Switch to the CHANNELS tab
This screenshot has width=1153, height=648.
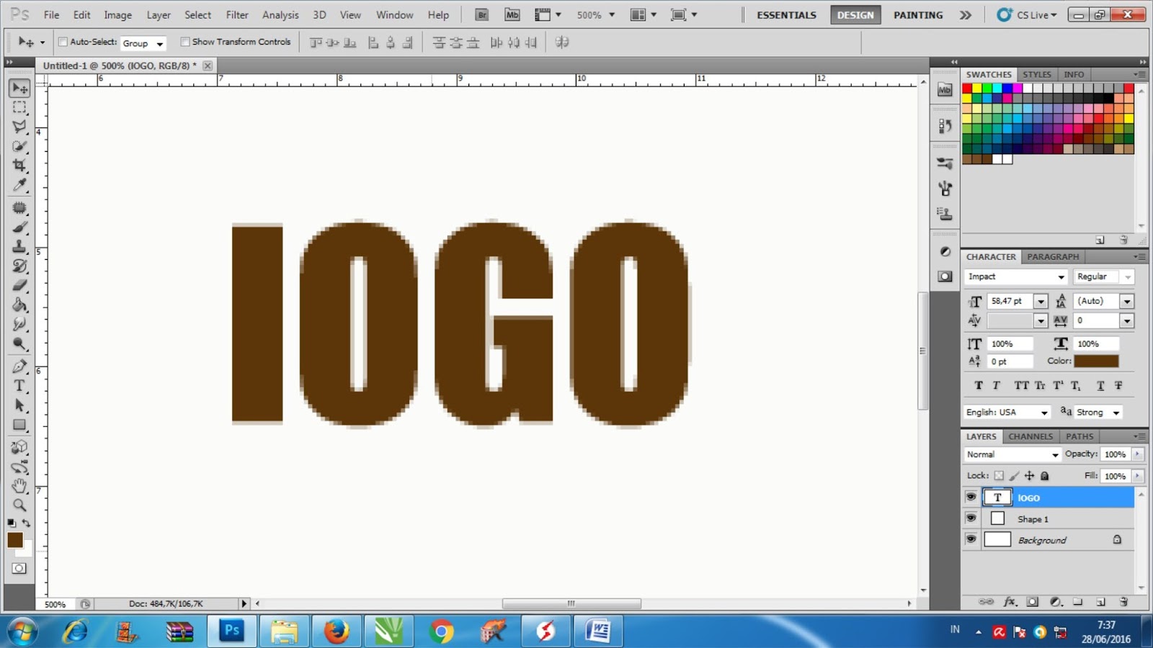1030,436
